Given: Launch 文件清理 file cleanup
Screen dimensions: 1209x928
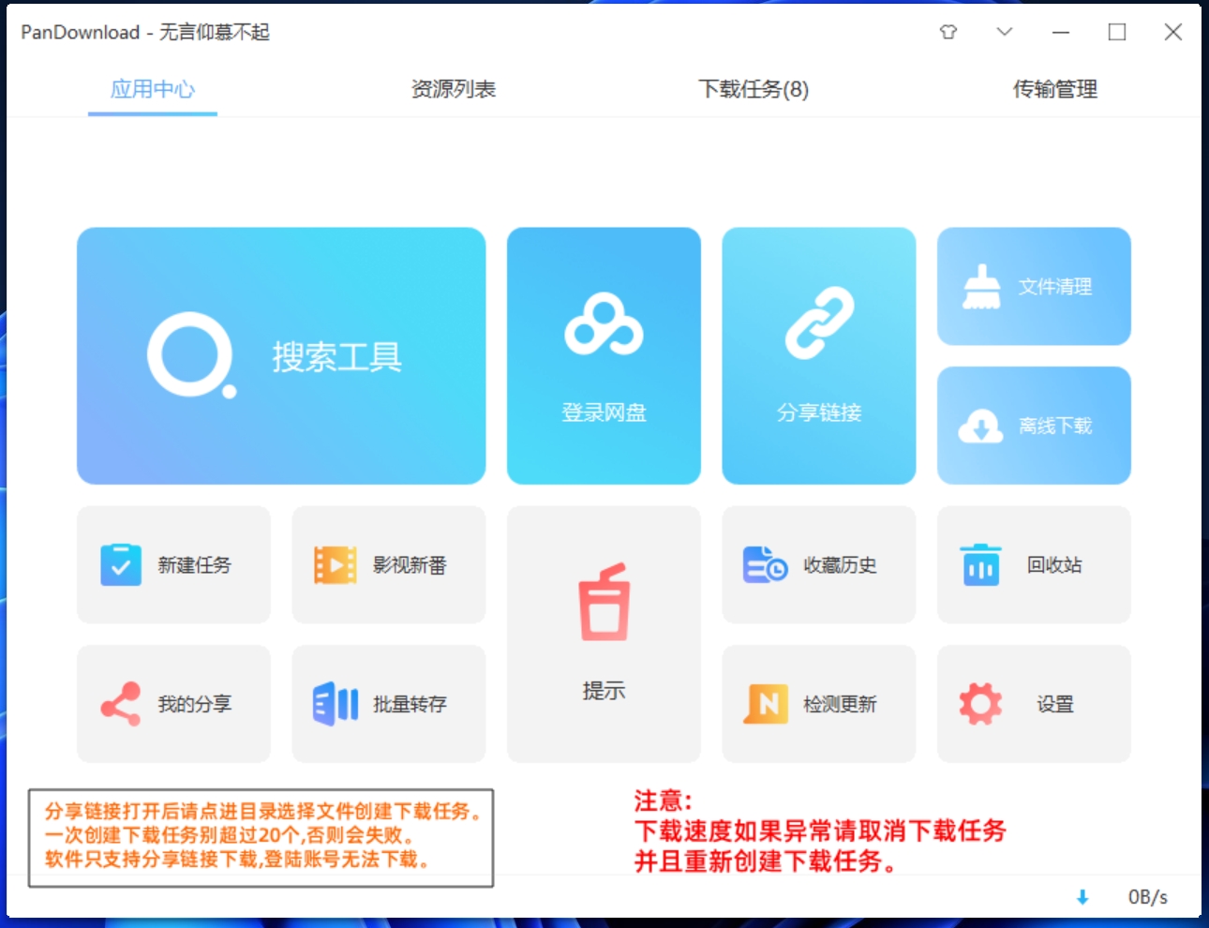Looking at the screenshot, I should (1033, 287).
